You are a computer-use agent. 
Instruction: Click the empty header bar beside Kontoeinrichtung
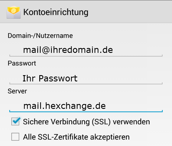coord(130,12)
